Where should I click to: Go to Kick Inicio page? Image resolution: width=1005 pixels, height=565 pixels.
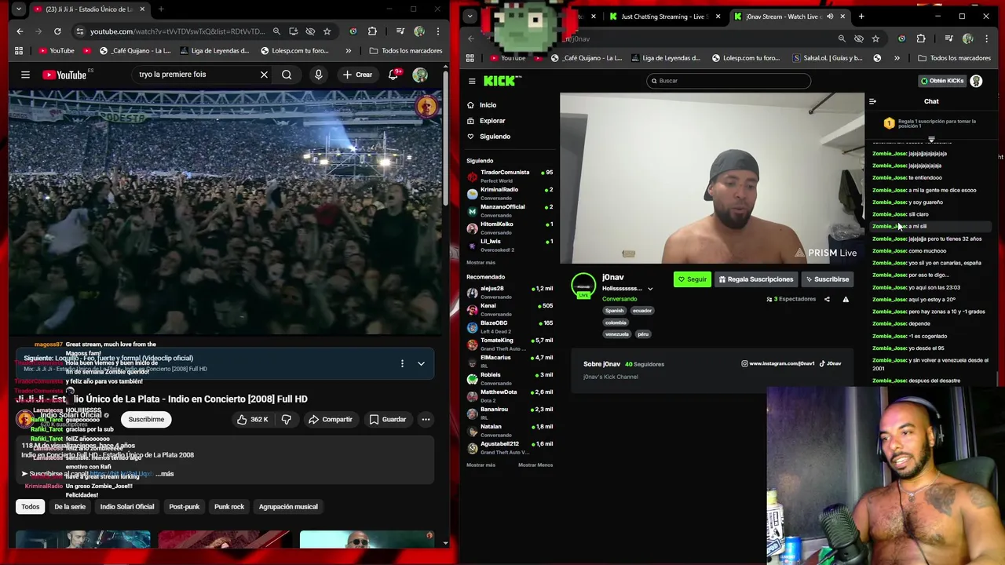[x=488, y=105]
